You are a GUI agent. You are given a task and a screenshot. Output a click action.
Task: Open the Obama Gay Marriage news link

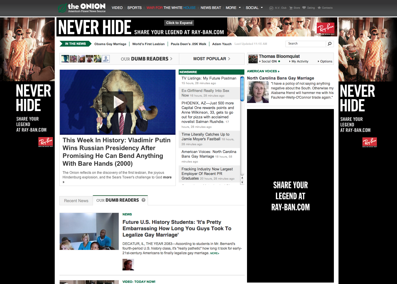110,44
